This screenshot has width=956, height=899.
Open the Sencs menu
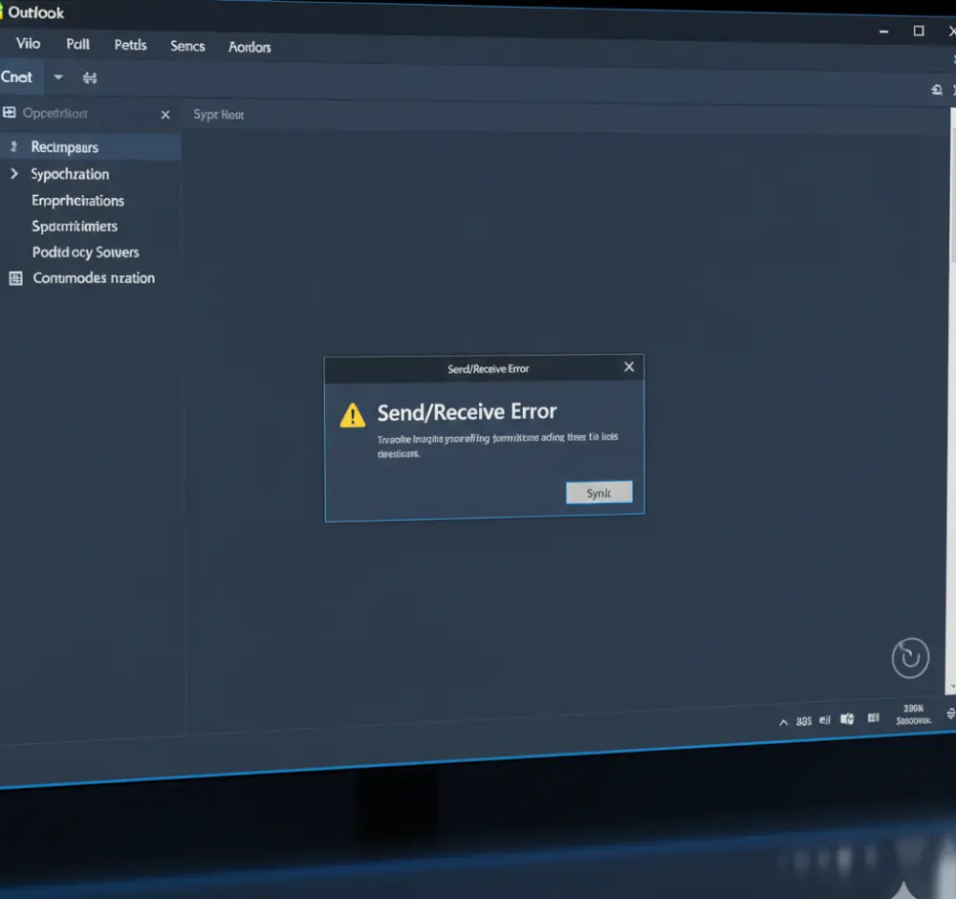click(187, 46)
